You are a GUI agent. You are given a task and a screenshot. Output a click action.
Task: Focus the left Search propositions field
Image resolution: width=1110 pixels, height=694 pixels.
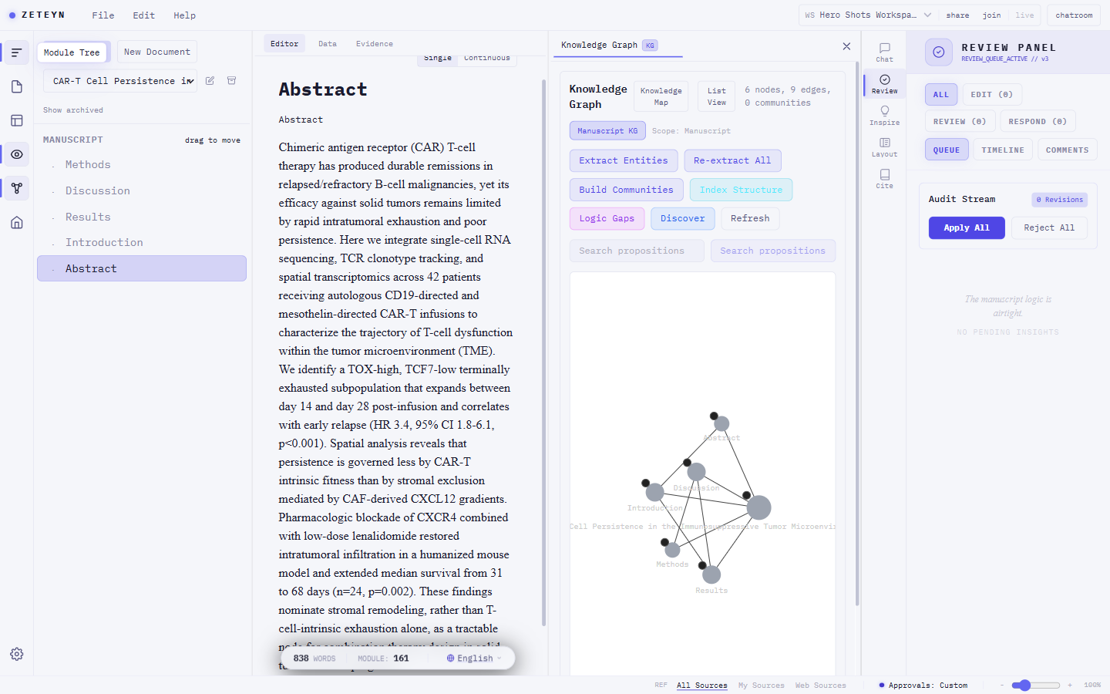[x=637, y=251]
